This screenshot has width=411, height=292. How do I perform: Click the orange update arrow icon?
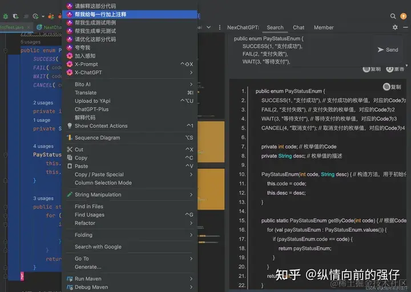coord(404,16)
